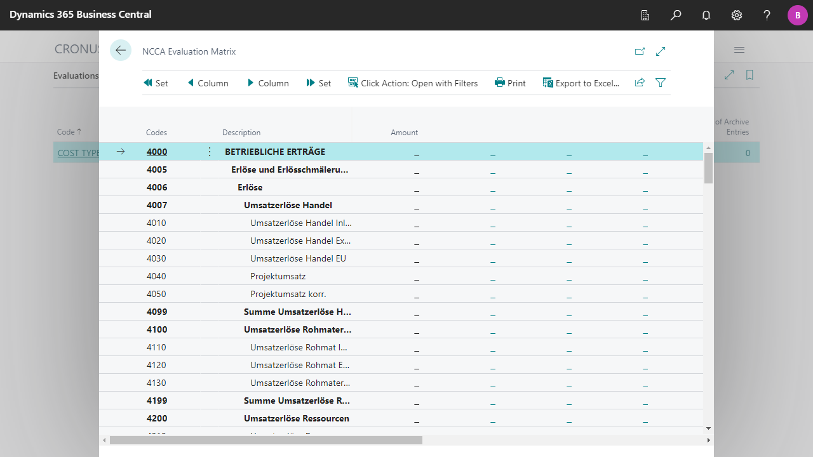Click the share icon in toolbar

tap(640, 83)
